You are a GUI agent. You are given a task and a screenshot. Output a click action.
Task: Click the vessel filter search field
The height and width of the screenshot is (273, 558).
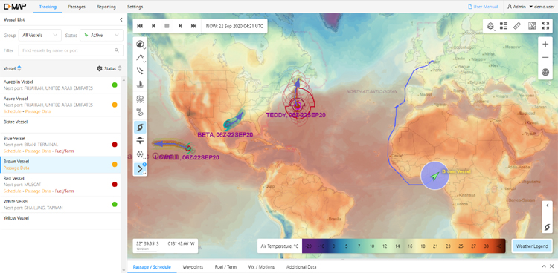71,50
